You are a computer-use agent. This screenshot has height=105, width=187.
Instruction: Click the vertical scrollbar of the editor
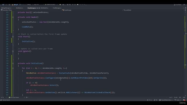186,54
